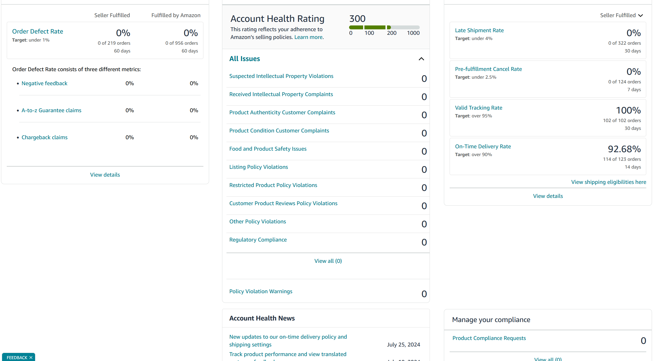Click the Seller Fulfilled column header in defect table
The image size is (653, 361).
[112, 15]
